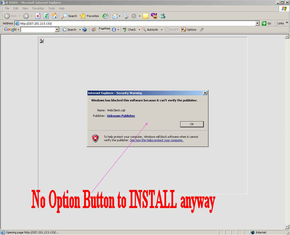Go to Home page icon

[54, 16]
